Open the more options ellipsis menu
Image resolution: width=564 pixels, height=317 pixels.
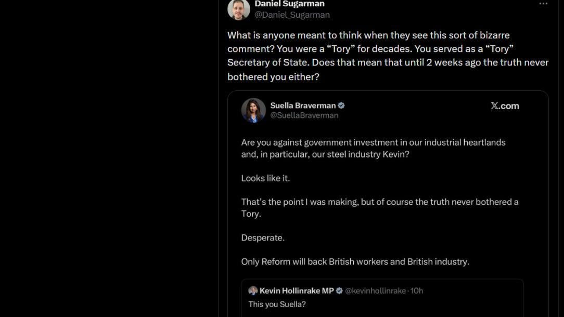point(543,4)
